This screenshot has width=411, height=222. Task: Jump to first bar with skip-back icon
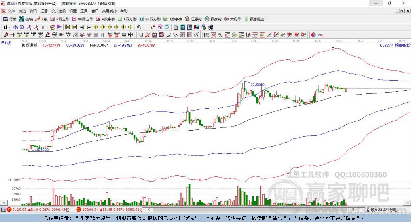click(67, 27)
